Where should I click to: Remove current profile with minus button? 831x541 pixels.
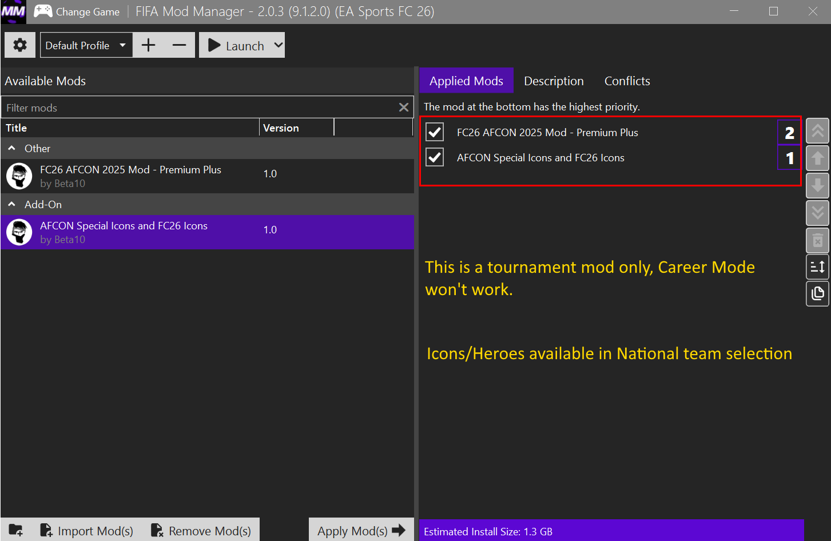click(180, 45)
